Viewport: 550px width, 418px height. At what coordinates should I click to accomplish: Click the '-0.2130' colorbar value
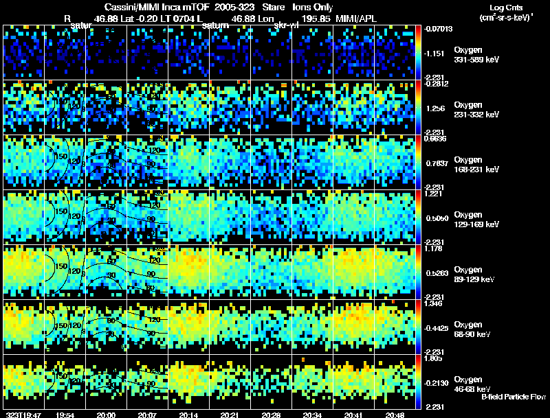(436, 384)
